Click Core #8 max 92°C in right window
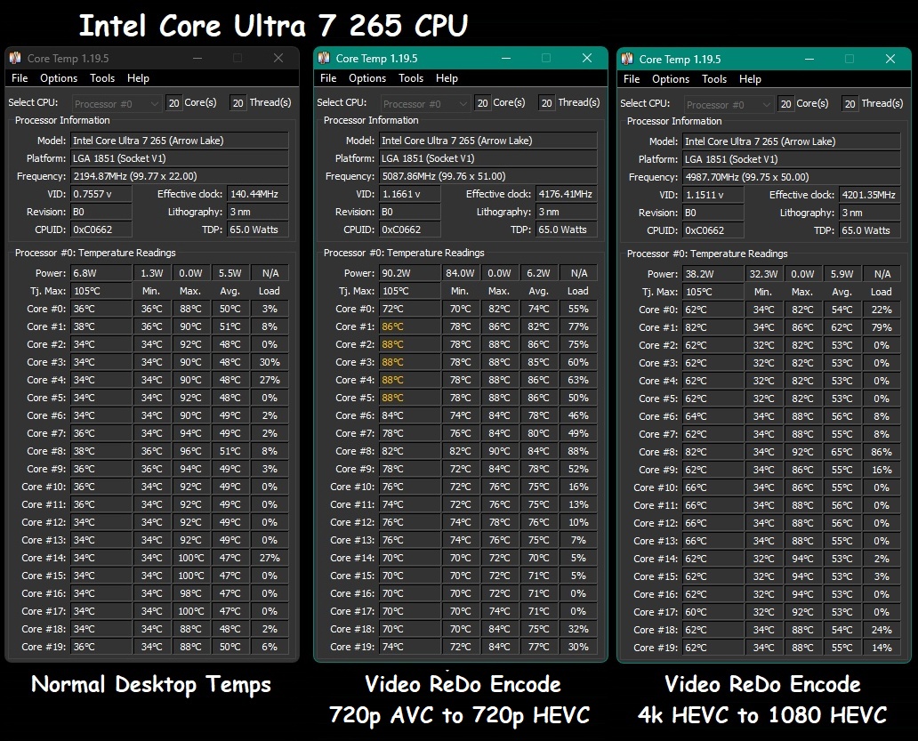 point(802,452)
